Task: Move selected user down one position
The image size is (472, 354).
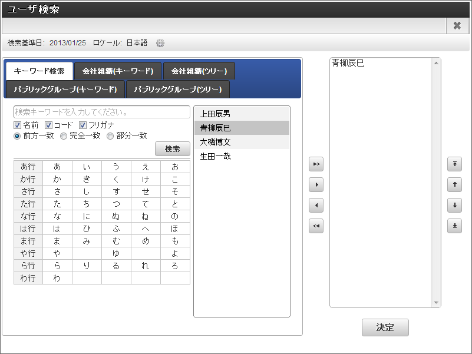Action: click(454, 206)
